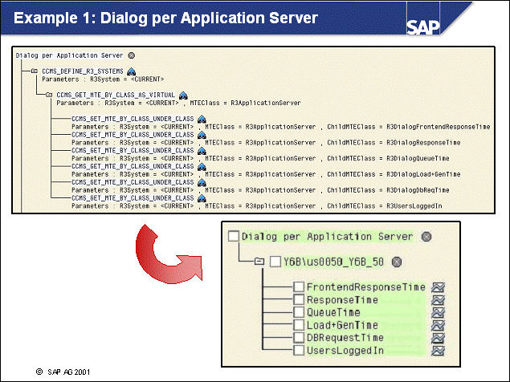Viewport: 510px width, 382px height.
Task: Open the DBRequestTime graph icon
Action: tap(438, 338)
